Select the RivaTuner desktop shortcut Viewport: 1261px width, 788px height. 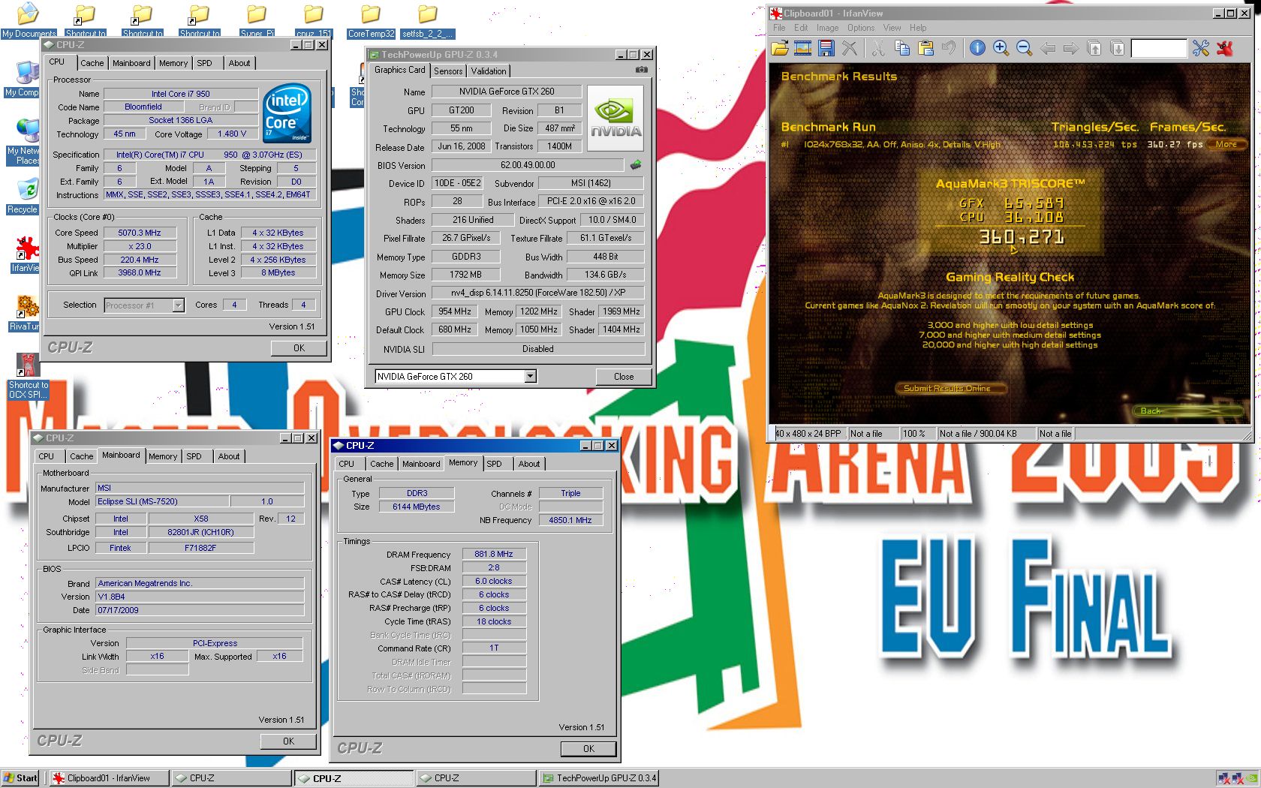tap(25, 314)
